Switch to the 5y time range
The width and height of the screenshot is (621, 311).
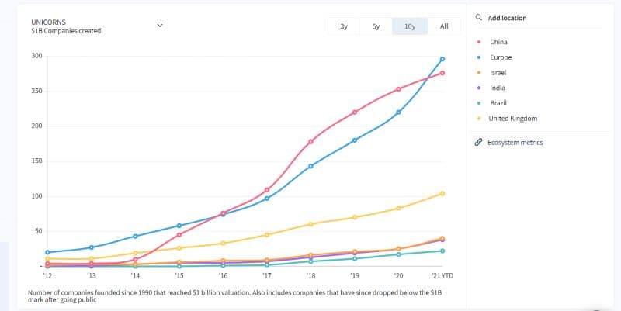point(376,26)
